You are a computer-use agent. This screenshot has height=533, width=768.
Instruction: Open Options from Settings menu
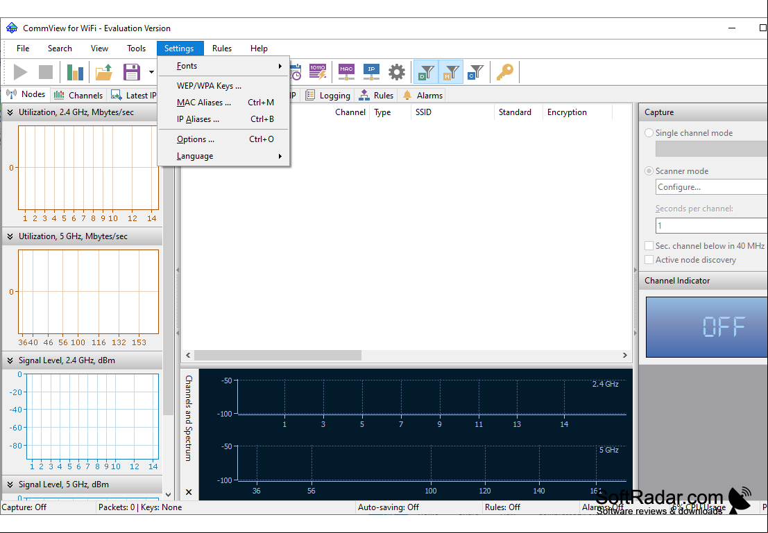coord(224,139)
